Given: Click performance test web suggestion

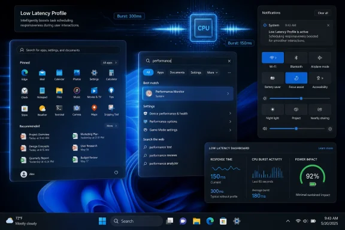Looking at the screenshot, I should point(161,147).
